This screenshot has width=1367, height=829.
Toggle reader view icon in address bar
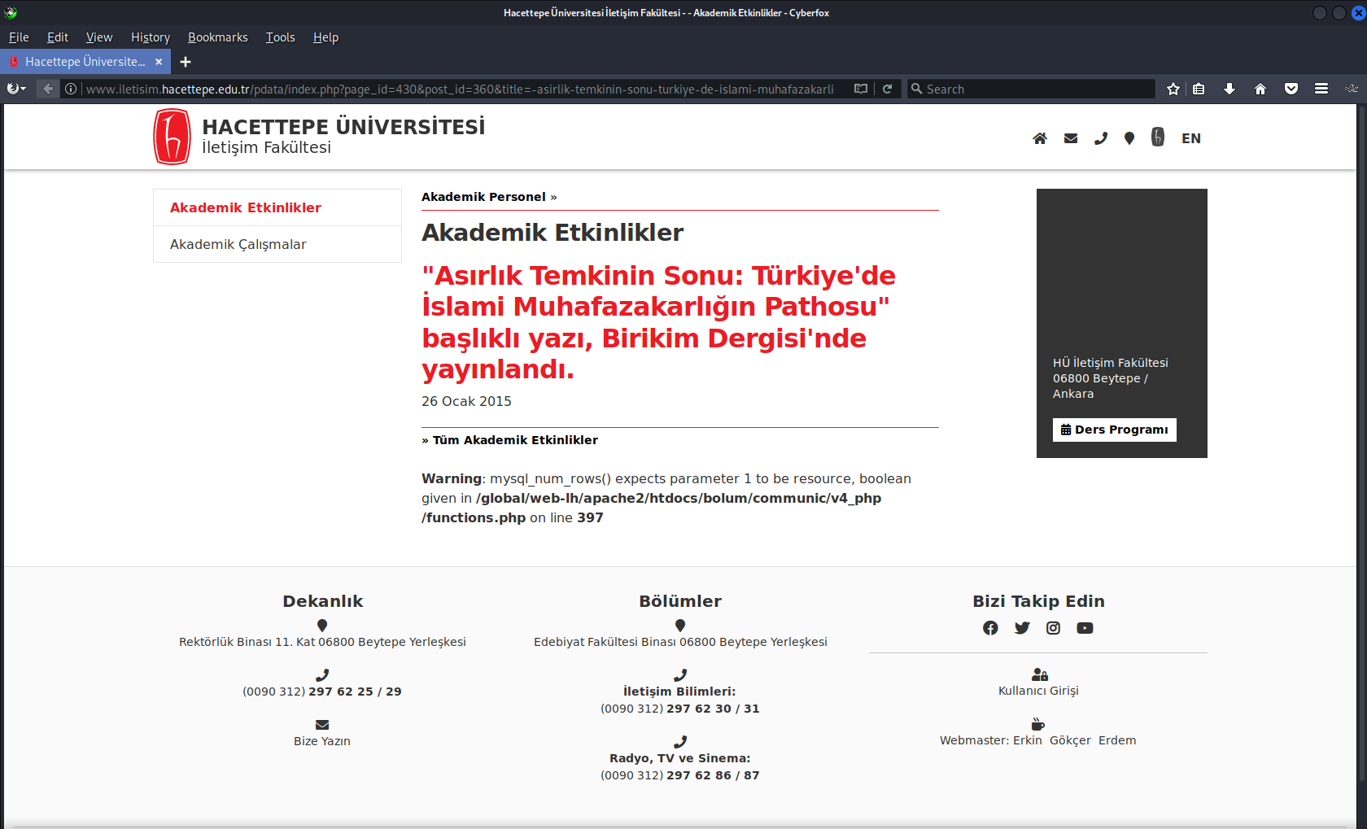pyautogui.click(x=861, y=89)
